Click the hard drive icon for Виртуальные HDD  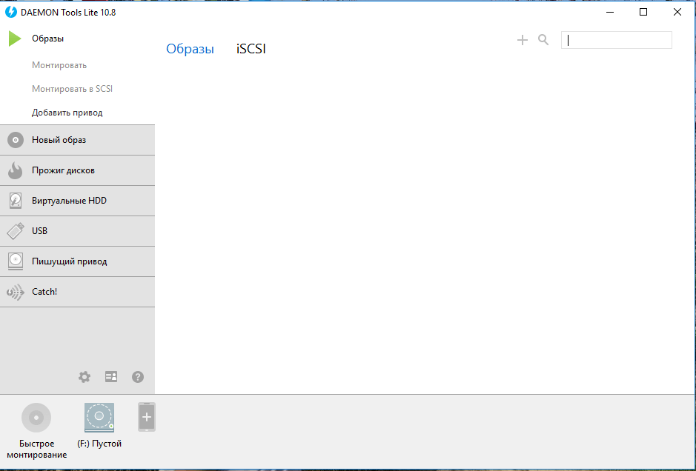[x=16, y=201]
